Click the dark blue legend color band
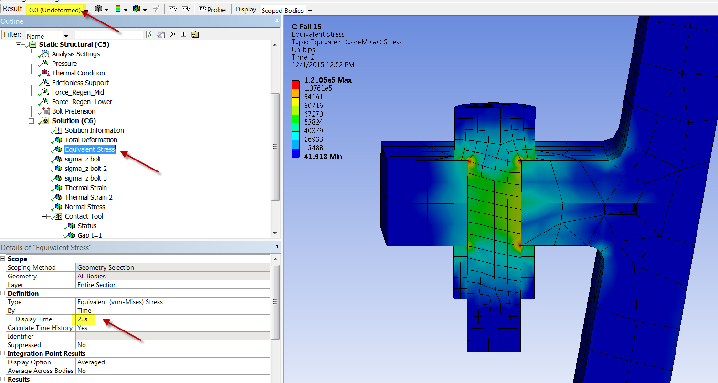Screen dimensions: 718x383 [x=296, y=153]
